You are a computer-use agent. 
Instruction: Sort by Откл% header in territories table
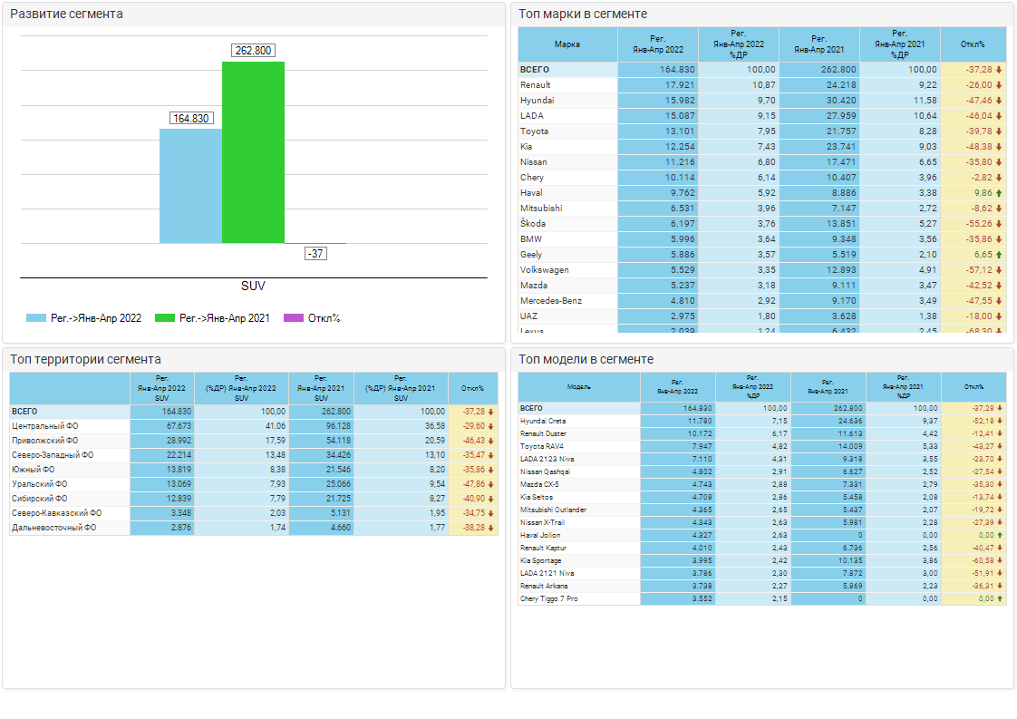coord(472,388)
